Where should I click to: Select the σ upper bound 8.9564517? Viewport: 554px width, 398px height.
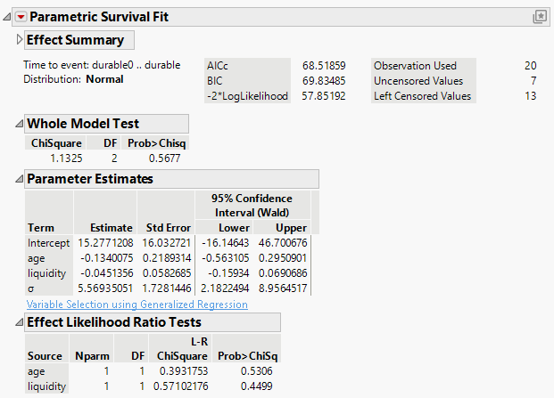(283, 288)
